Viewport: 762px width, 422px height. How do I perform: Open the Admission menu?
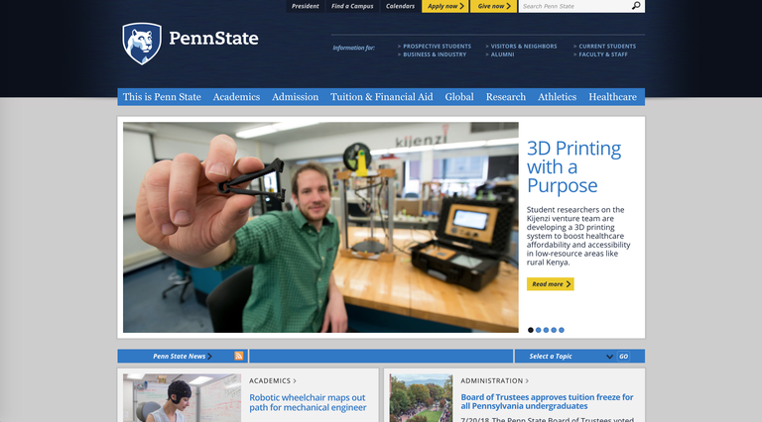[x=295, y=96]
